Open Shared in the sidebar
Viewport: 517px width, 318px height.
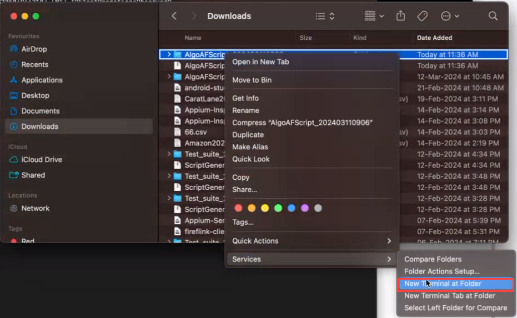coord(33,175)
